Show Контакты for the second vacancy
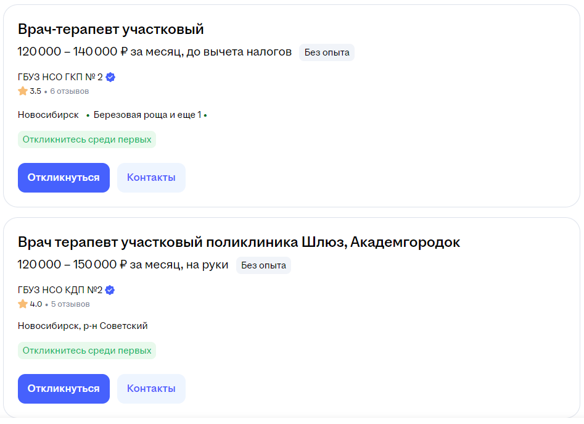Image resolution: width=584 pixels, height=424 pixels. tap(151, 389)
